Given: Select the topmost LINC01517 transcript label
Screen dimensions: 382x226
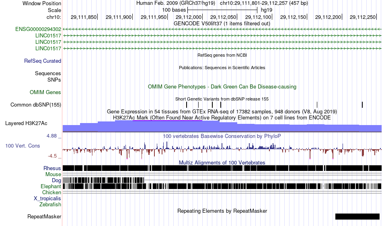Looking at the screenshot, I should [x=48, y=35].
